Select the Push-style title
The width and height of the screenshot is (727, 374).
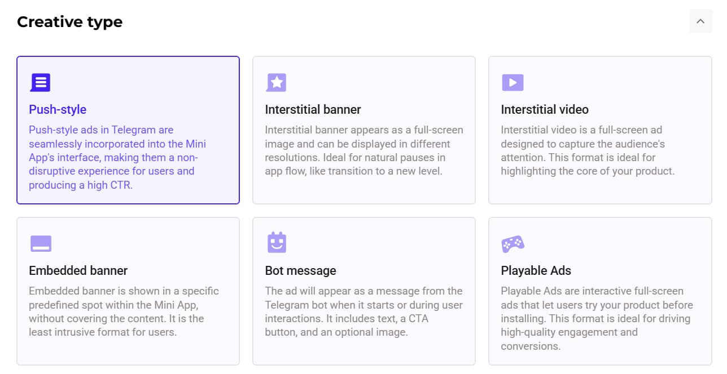[x=58, y=109]
